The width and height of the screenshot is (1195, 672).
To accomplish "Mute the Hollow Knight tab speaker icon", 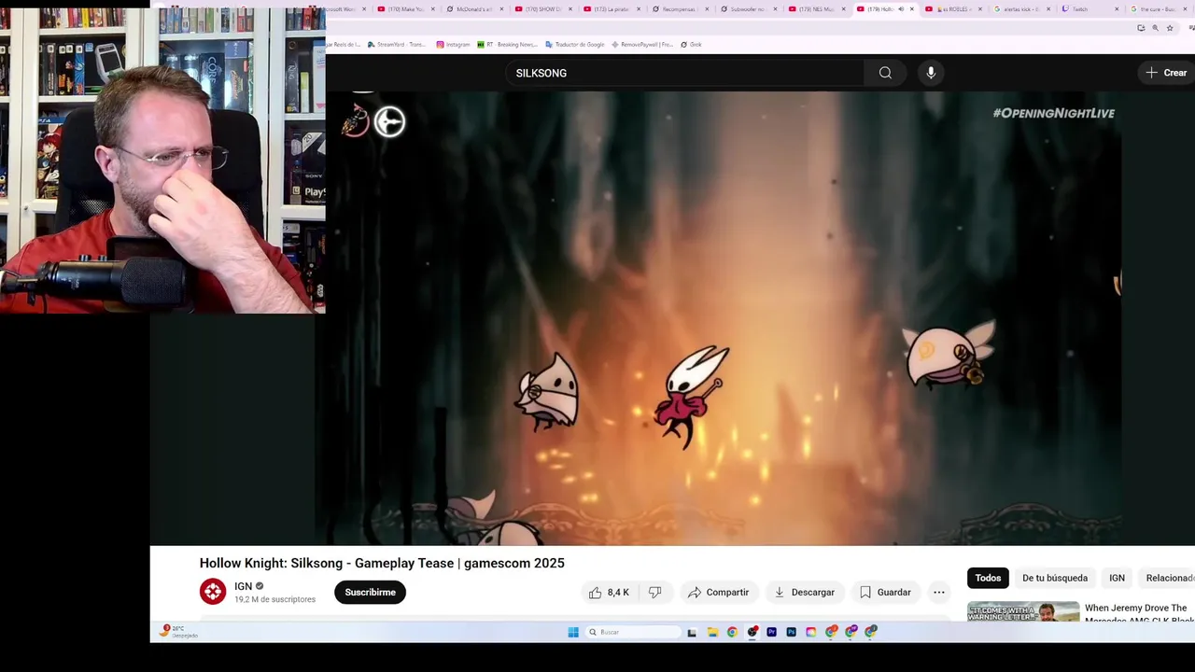I will pyautogui.click(x=901, y=9).
